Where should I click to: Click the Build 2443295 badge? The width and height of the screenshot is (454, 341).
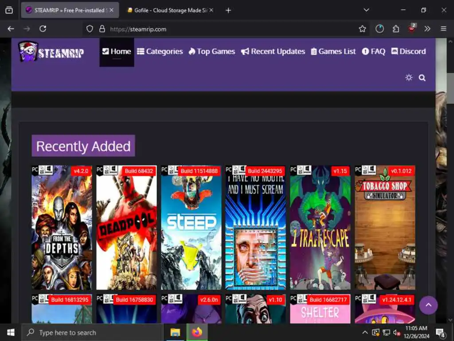[265, 171]
